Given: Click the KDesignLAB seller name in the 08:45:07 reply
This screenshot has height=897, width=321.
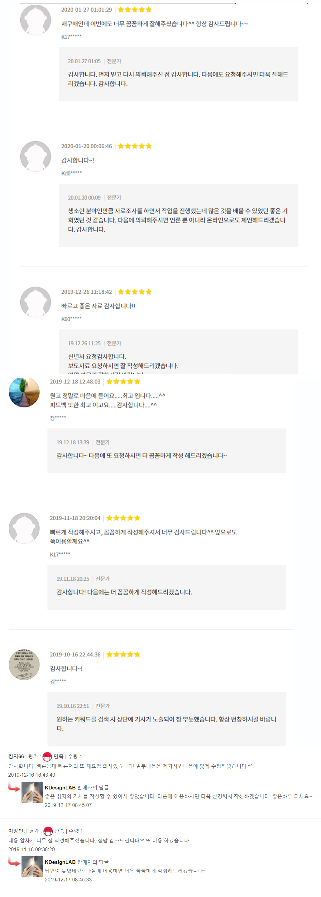Looking at the screenshot, I should pos(60,788).
